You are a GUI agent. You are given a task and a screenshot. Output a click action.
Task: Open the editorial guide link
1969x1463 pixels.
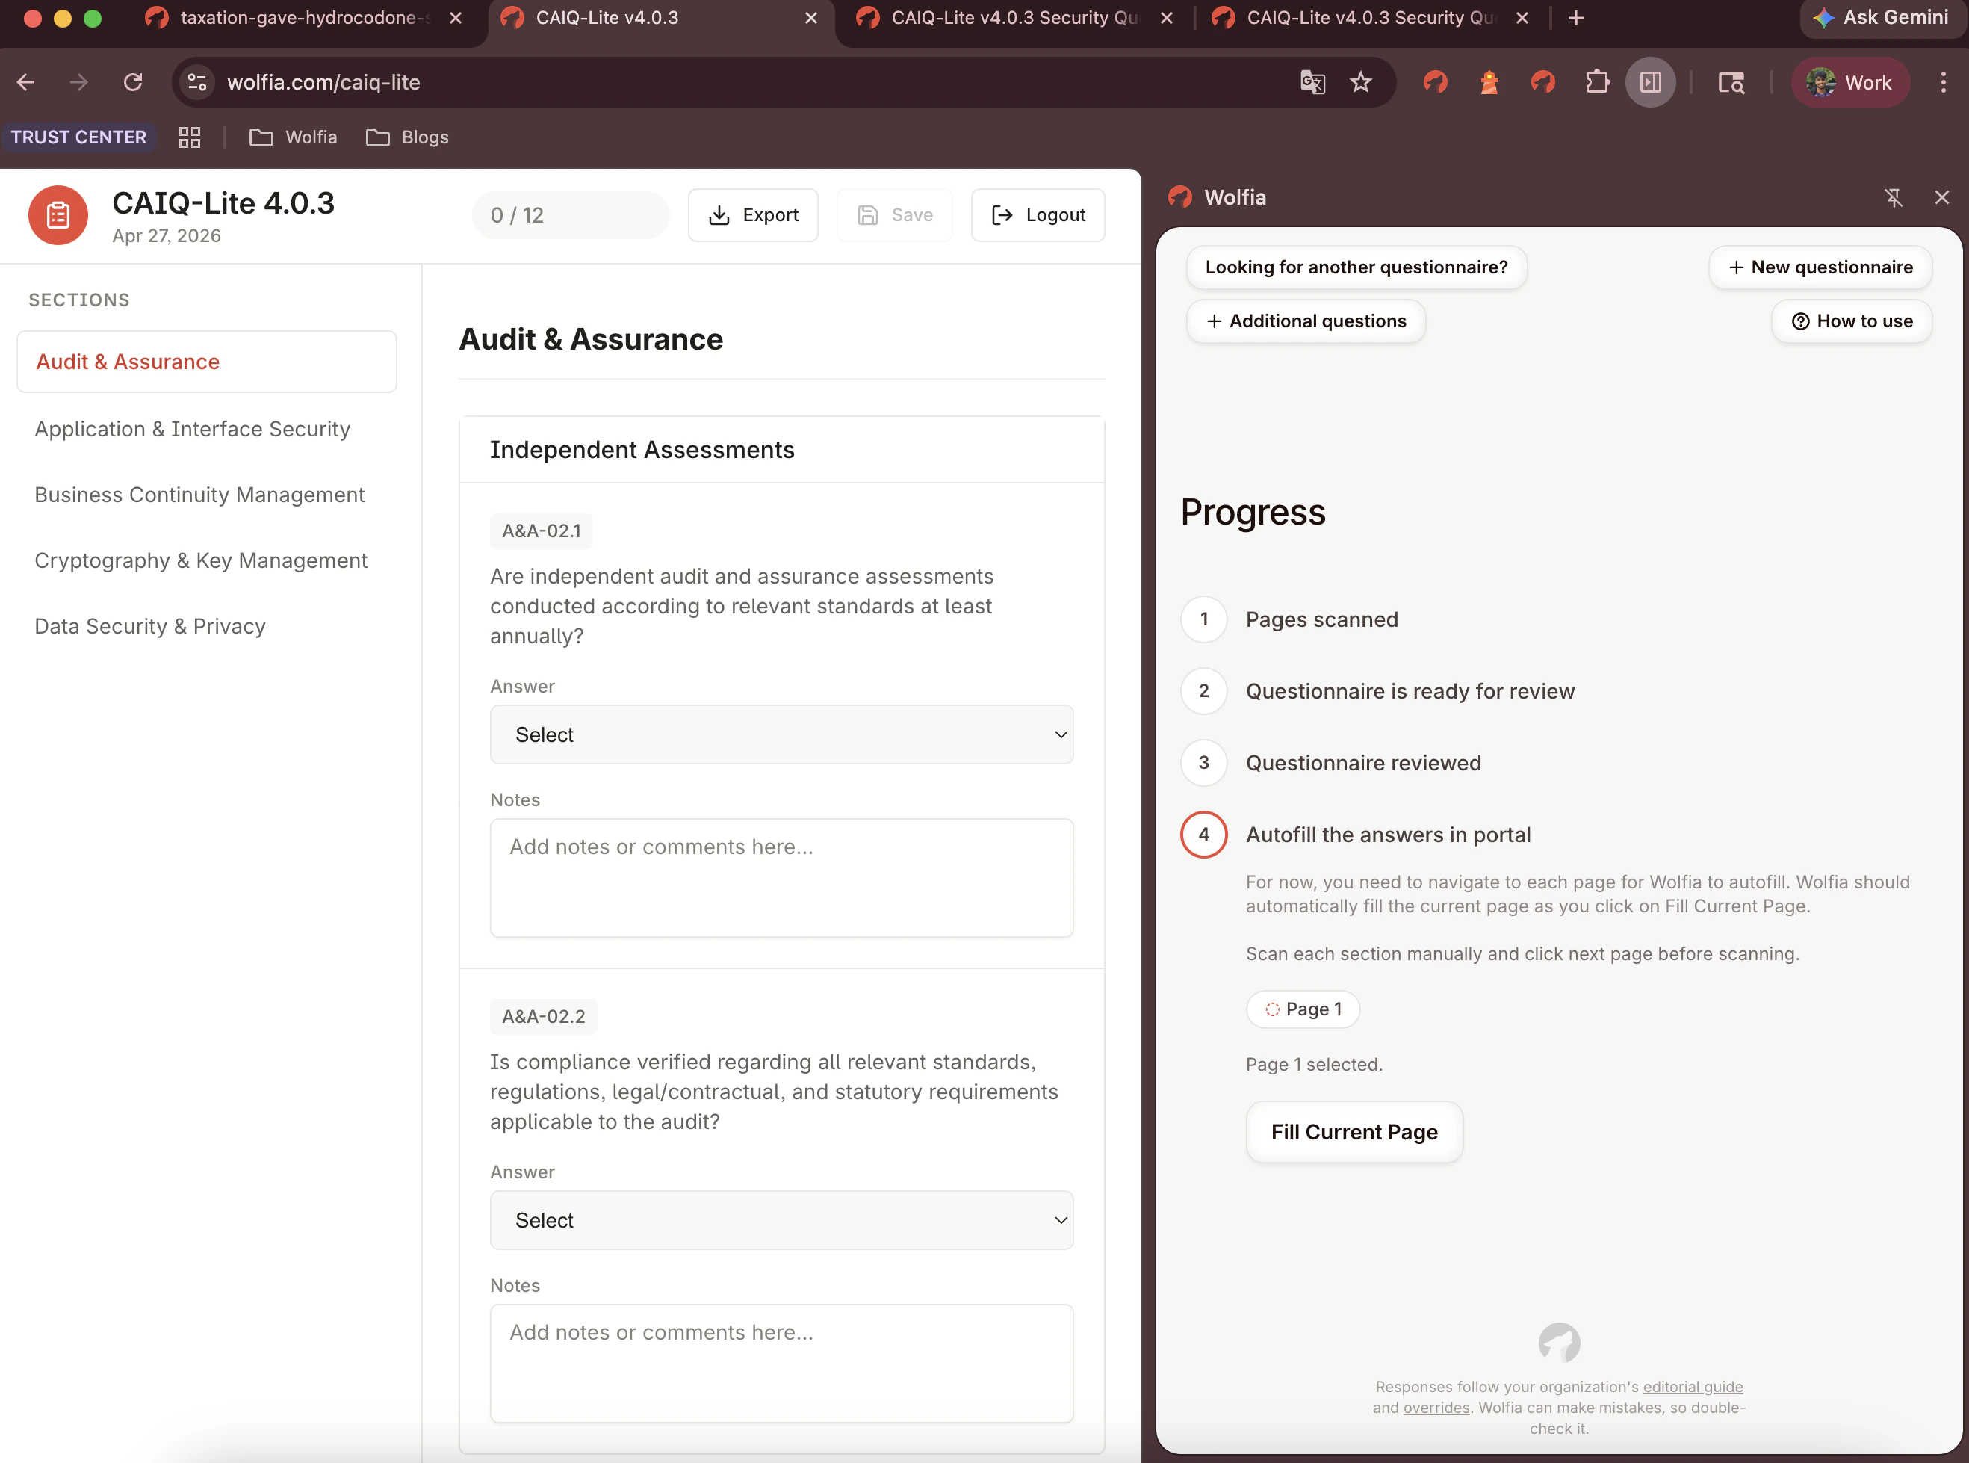click(x=1692, y=1386)
